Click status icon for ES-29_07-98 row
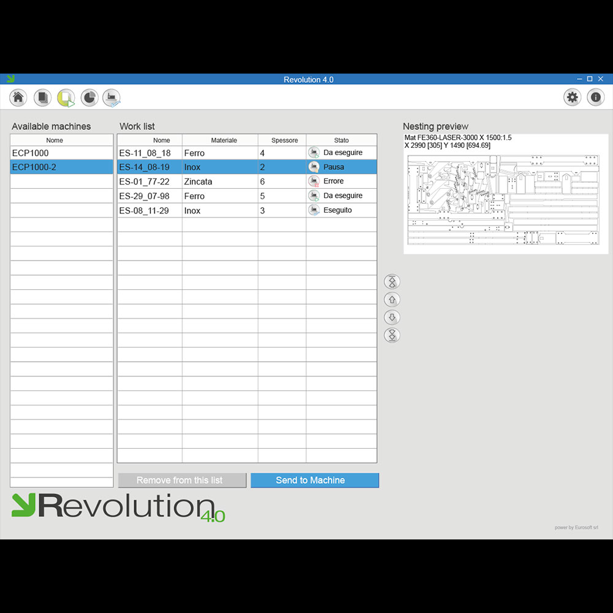The image size is (613, 613). (314, 196)
